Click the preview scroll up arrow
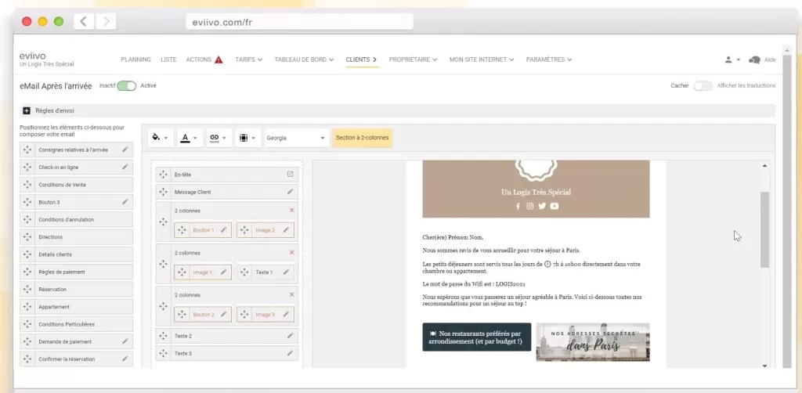 pyautogui.click(x=764, y=166)
